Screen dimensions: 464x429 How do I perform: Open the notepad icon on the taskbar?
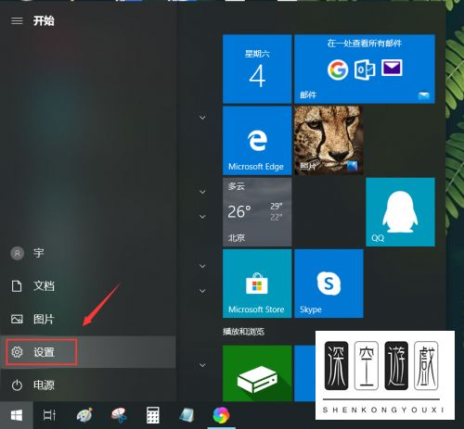point(187,415)
